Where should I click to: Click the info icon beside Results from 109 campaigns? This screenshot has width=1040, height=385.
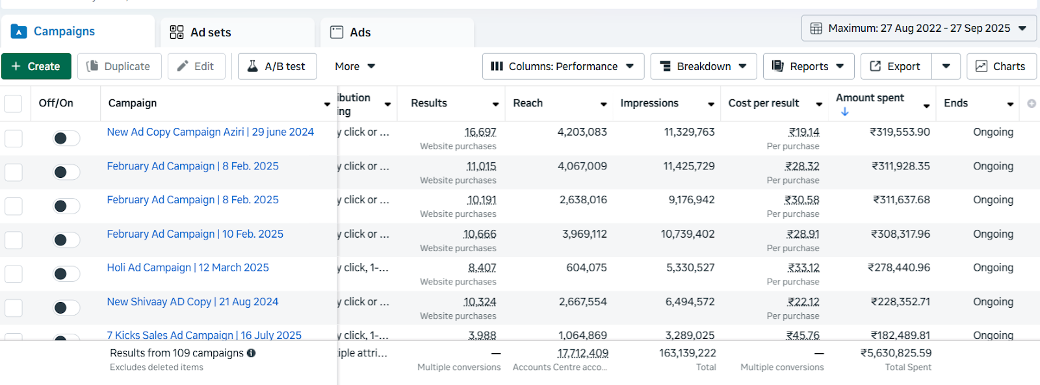[251, 353]
